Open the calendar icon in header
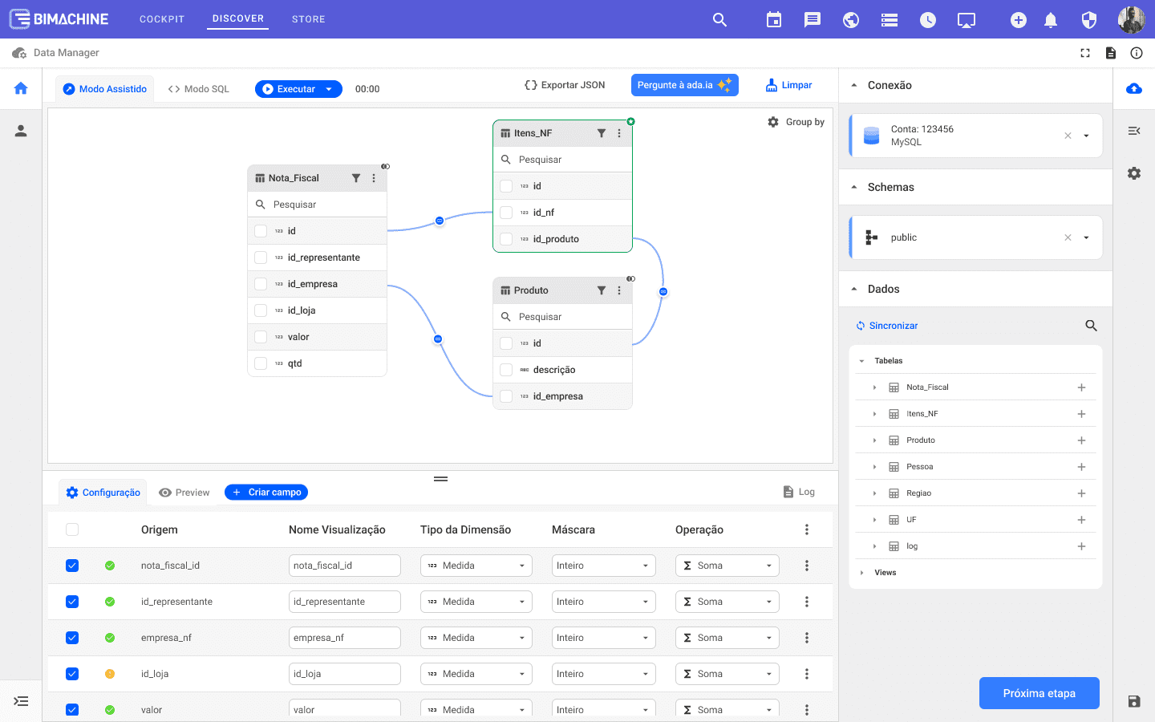 point(774,20)
